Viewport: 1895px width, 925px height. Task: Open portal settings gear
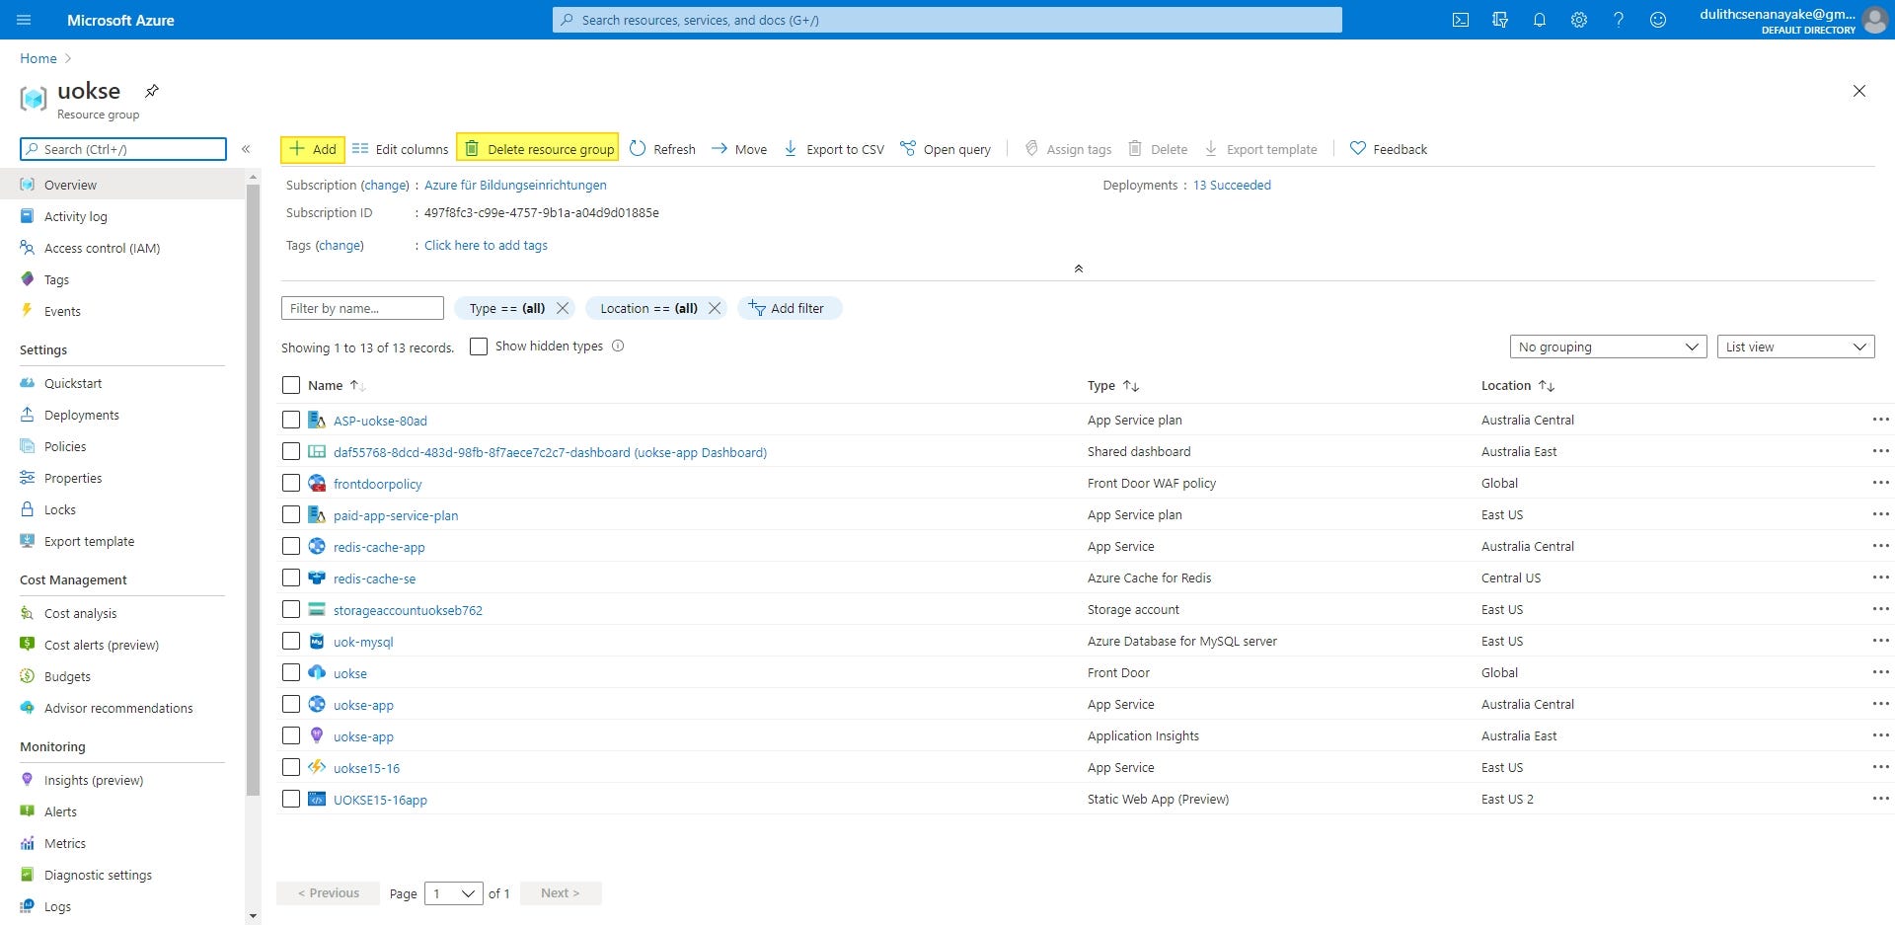pos(1579,20)
